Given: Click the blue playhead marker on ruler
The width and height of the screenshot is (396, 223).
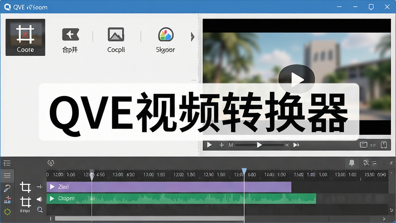Looking at the screenshot, I should point(244,172).
